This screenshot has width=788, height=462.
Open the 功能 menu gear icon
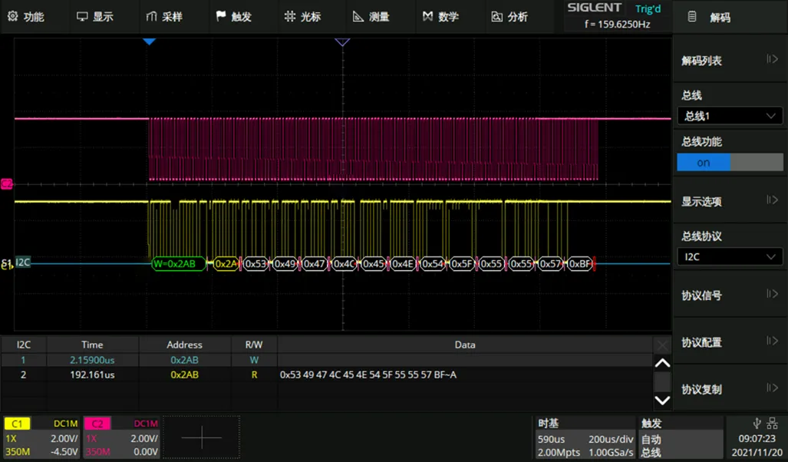tap(12, 16)
